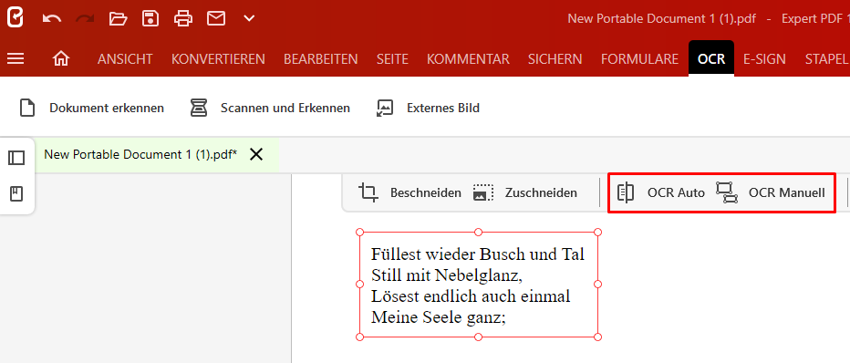Save the document with the disk icon
The height and width of the screenshot is (363, 850).
[x=150, y=19]
